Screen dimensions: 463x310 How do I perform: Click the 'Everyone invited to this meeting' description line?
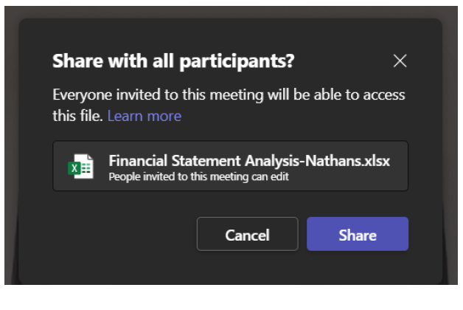coord(229,95)
